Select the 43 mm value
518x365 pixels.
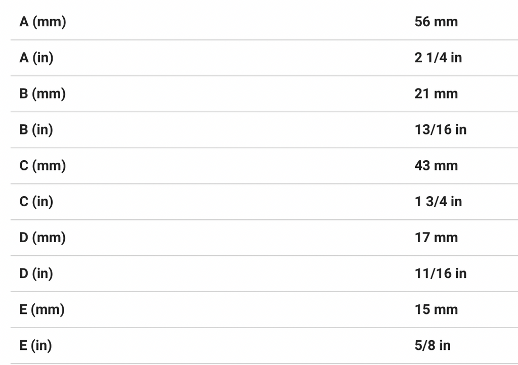click(436, 165)
